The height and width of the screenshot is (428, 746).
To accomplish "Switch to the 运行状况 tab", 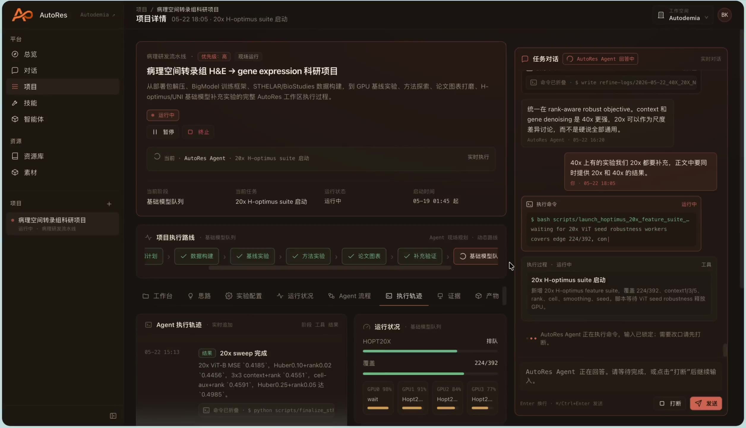I will (295, 296).
